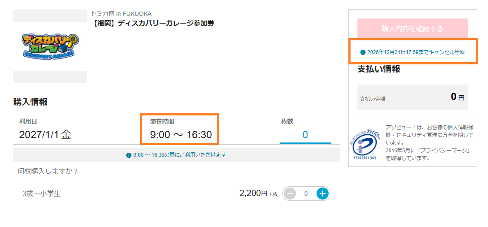
Task: Click the ディスカバリーガレージ参加券 title
Action: pyautogui.click(x=152, y=23)
